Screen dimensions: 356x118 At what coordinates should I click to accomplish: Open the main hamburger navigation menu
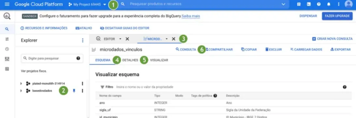pos(7,4)
